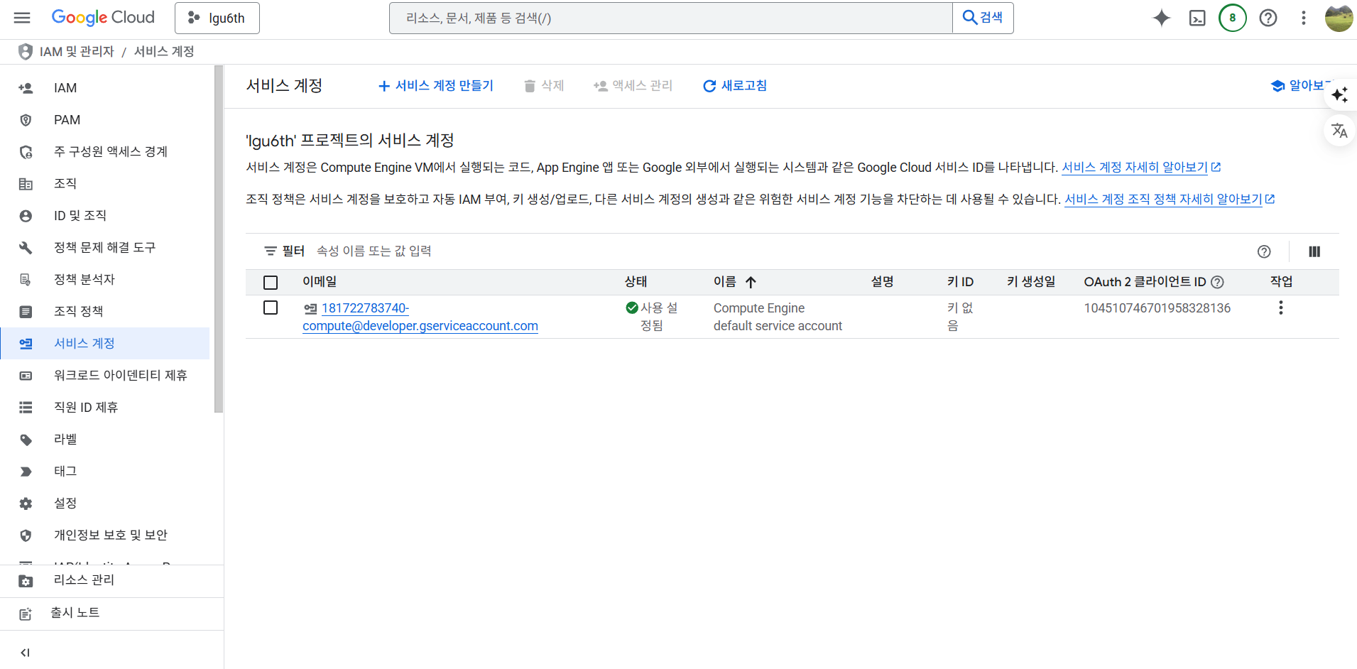Open 직원 ID 제휴 sidebar item

[105, 408]
